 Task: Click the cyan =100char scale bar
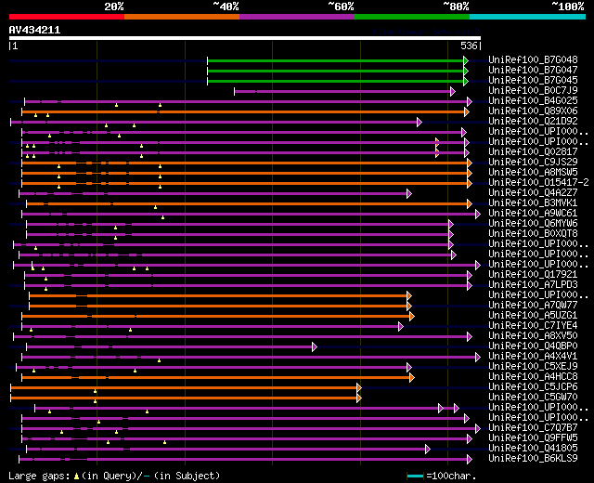tap(415, 476)
